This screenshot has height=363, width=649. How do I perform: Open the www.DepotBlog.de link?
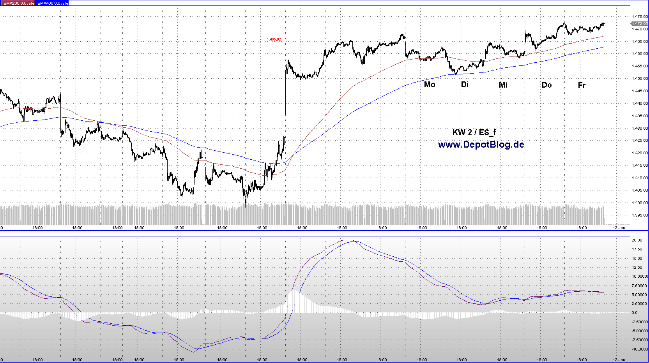(481, 144)
